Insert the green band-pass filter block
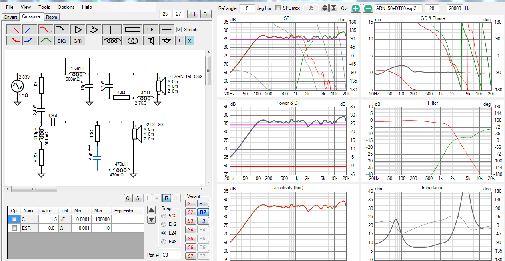 (x=46, y=40)
